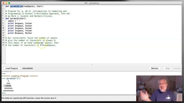This screenshot has height=103, width=184.
Task: Click the 'Loading Program' console message
Action: (x=20, y=76)
